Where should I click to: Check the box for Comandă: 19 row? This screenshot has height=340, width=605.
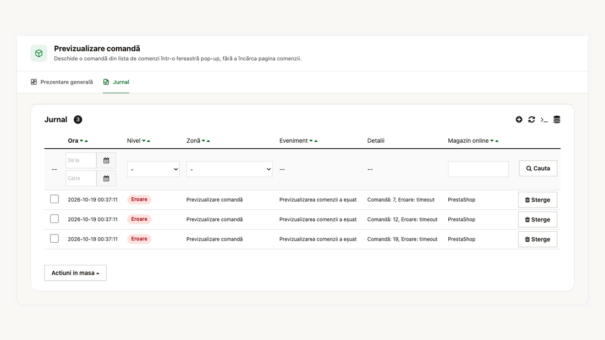tap(54, 238)
